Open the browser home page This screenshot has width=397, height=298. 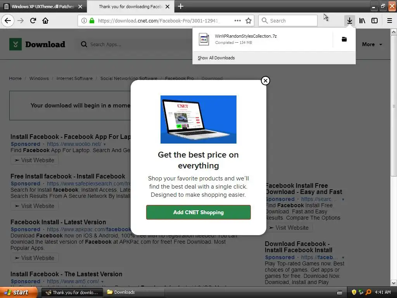[45, 21]
